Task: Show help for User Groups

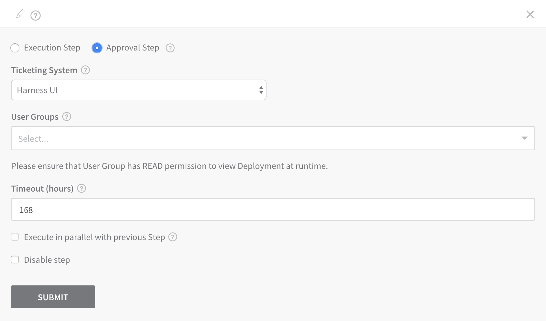Action: (67, 116)
